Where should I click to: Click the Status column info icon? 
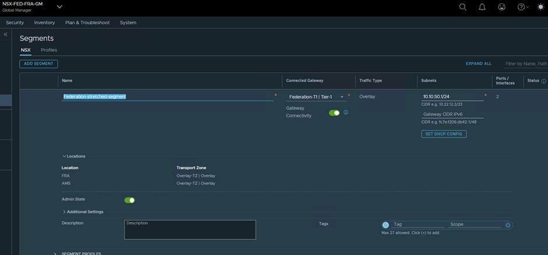point(543,81)
